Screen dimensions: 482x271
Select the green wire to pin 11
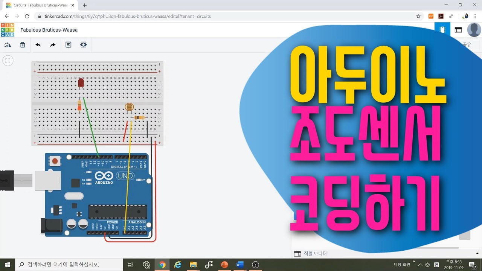(91, 127)
